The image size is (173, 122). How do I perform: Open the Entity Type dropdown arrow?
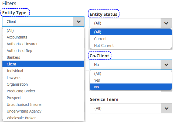79,22
